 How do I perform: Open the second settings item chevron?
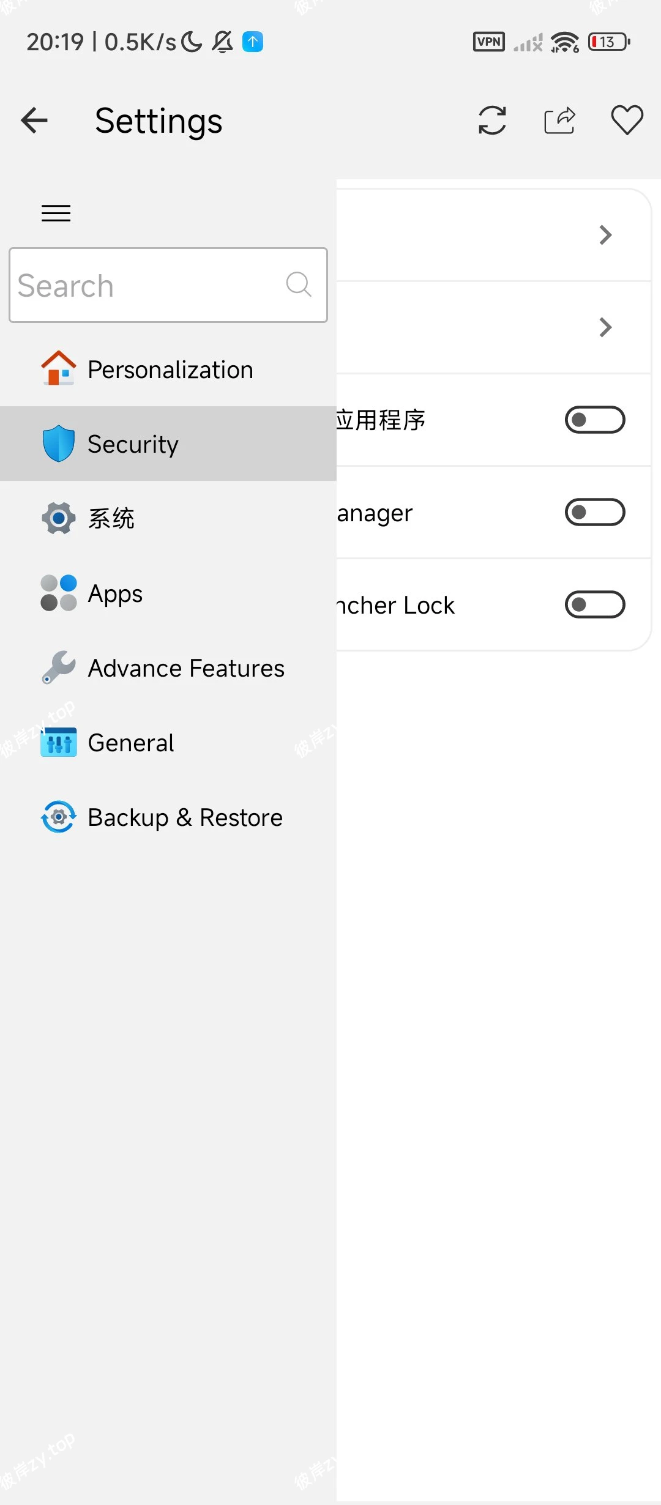(x=605, y=329)
